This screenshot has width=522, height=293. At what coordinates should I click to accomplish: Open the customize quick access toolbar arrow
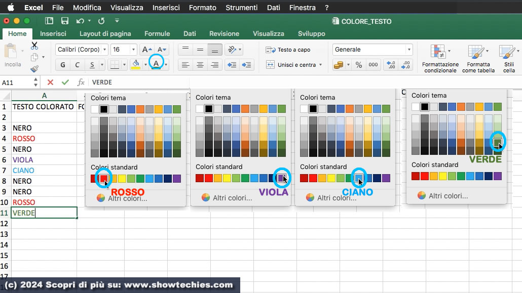(117, 21)
